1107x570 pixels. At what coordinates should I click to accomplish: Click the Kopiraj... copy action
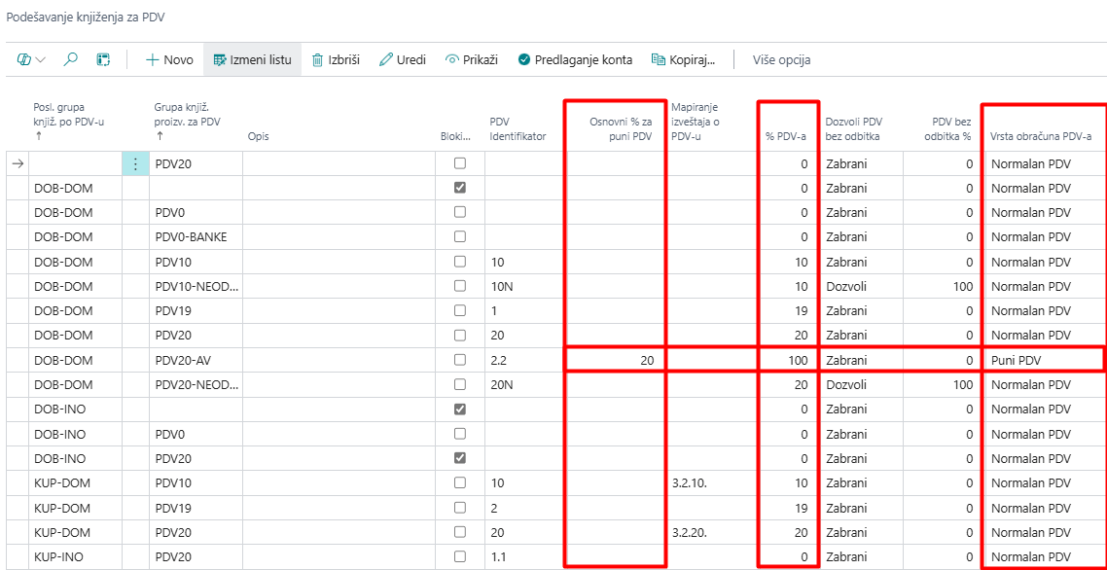click(x=684, y=59)
